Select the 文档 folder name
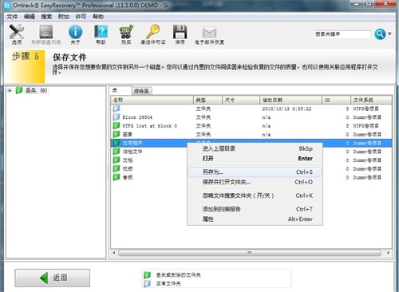This screenshot has height=292, width=399. [x=128, y=160]
